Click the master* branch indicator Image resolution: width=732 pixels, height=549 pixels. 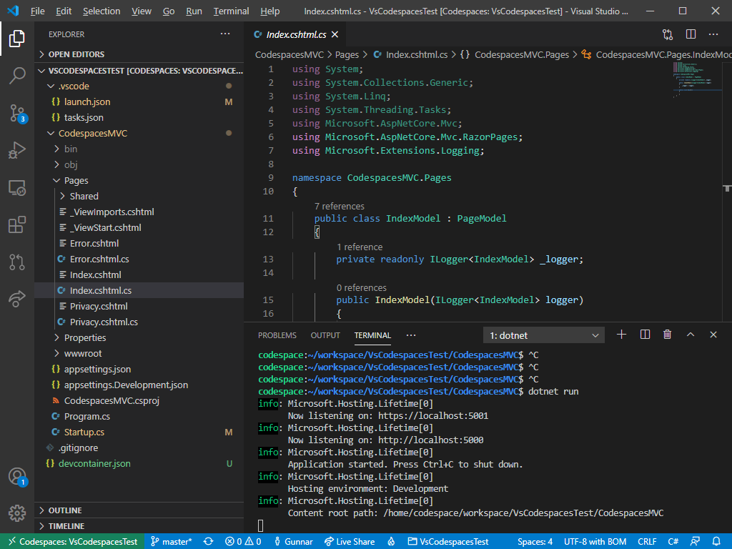click(172, 541)
